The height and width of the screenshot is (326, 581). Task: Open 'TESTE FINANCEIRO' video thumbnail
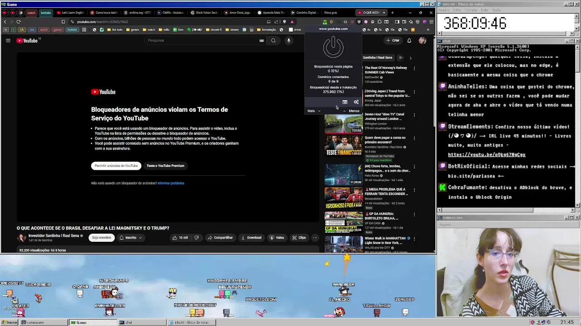[x=344, y=146]
